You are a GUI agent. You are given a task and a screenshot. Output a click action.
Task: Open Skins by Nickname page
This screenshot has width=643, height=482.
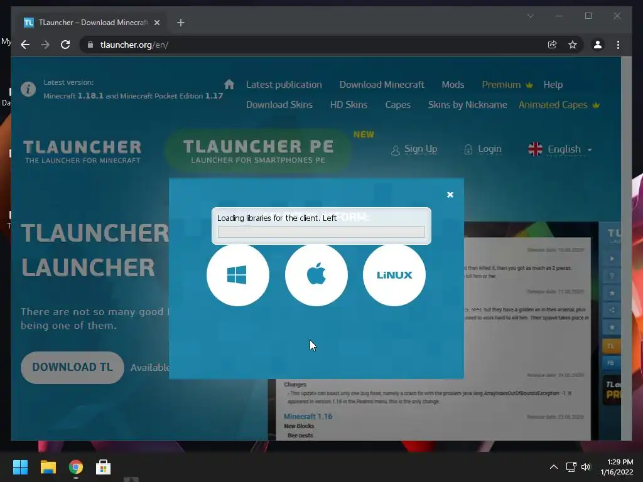coord(467,105)
